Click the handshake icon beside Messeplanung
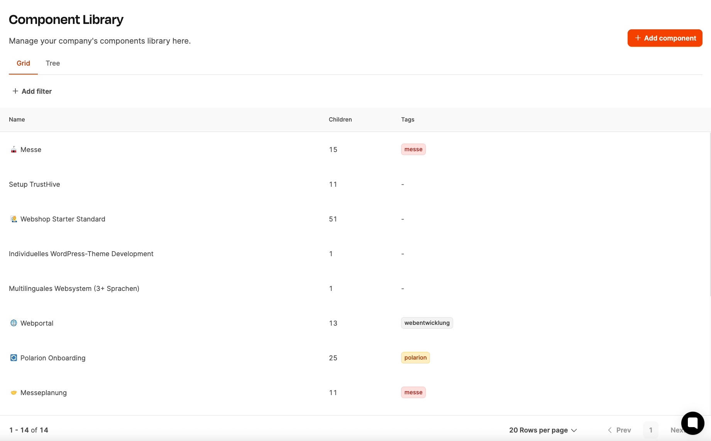711x441 pixels. click(14, 393)
